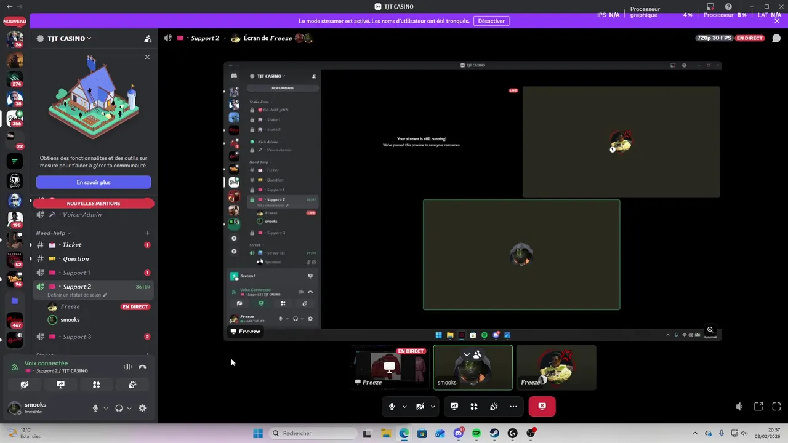This screenshot has height=443, width=788.
Task: Disconnect from voice with the hang-up icon
Action: 142,367
